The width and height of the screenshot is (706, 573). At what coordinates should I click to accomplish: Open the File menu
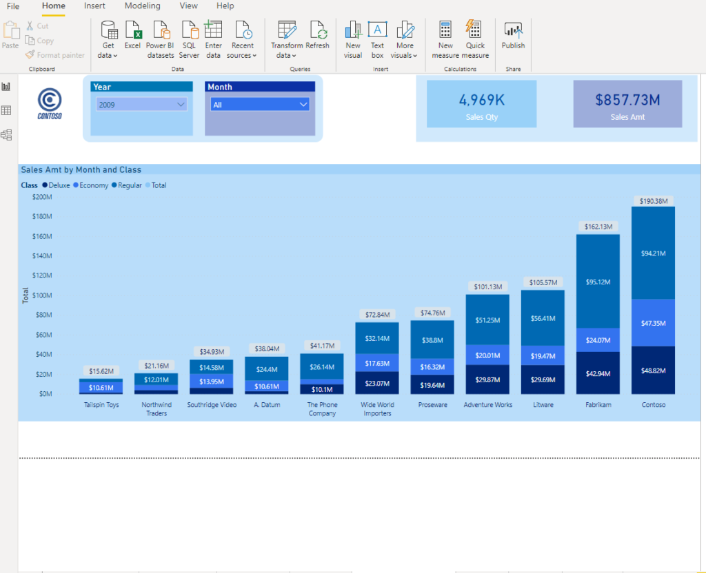tap(13, 6)
